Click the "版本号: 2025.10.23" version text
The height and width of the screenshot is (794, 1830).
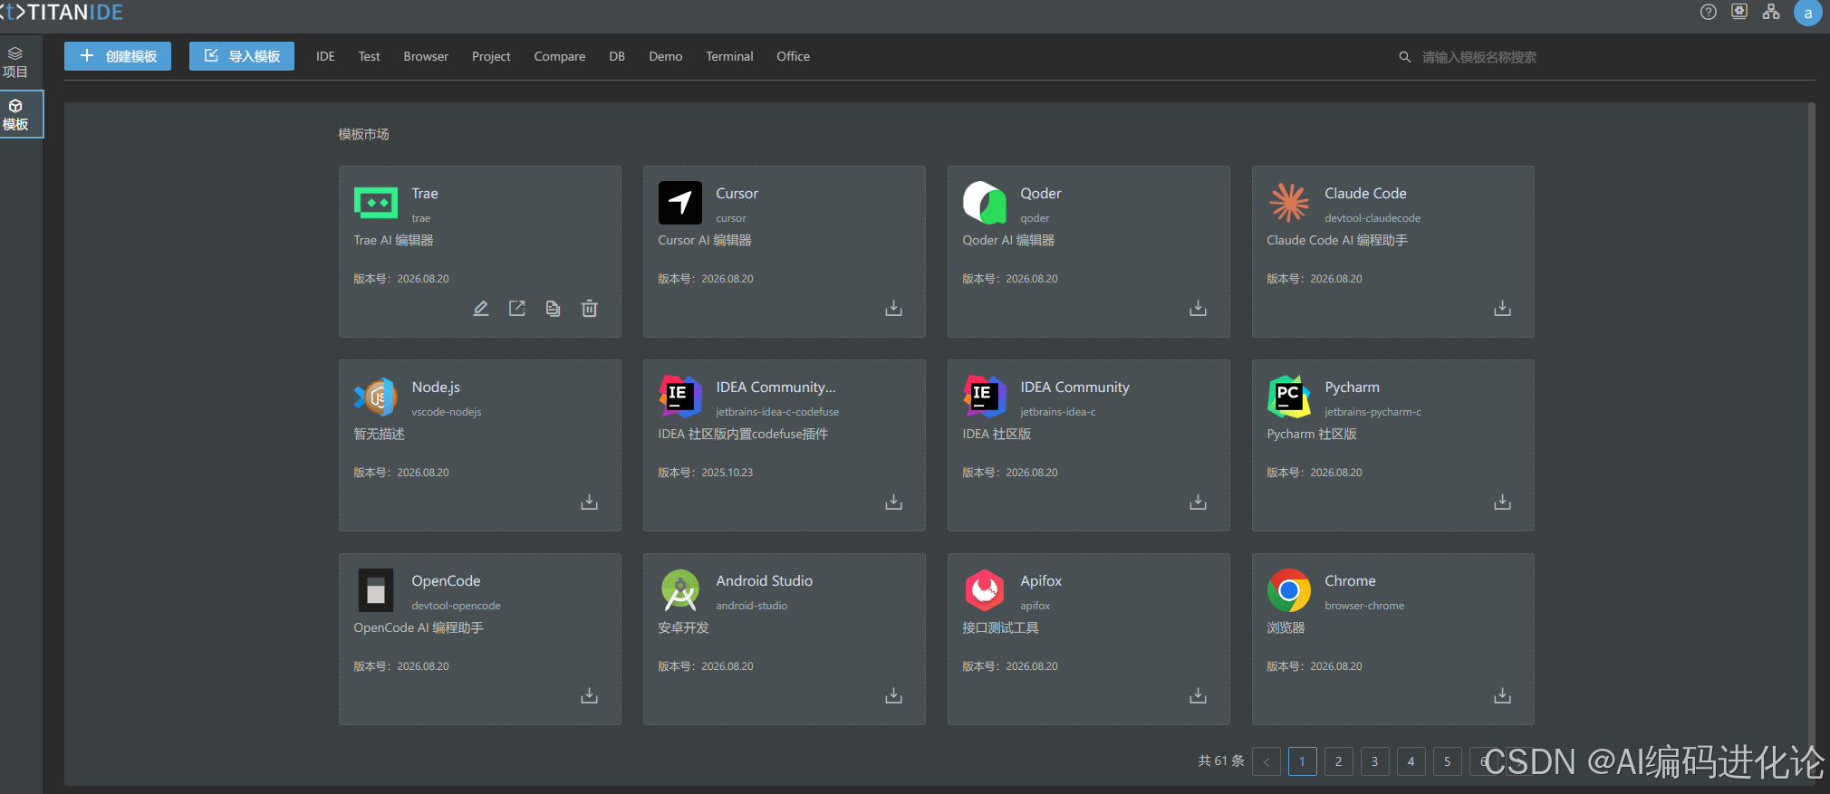click(706, 473)
